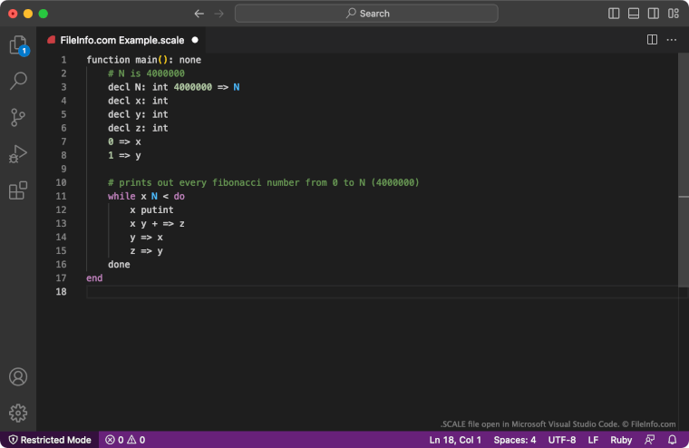This screenshot has width=689, height=448.
Task: Open the Search view in activity bar
Action: [17, 82]
